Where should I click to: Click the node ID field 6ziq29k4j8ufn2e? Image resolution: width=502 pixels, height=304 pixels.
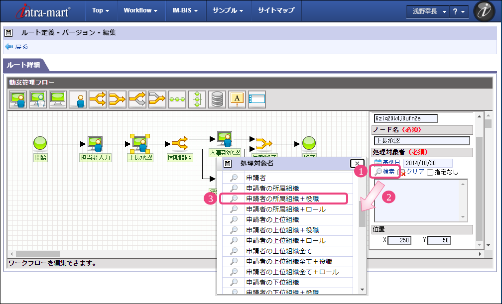(405, 118)
